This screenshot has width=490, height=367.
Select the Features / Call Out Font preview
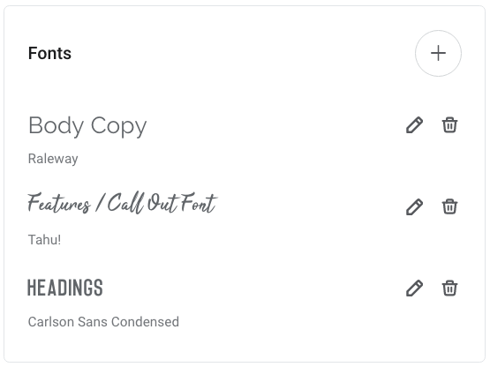(123, 203)
